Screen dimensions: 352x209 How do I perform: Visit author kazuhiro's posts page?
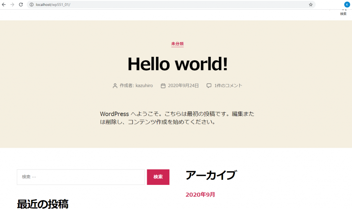tap(144, 86)
